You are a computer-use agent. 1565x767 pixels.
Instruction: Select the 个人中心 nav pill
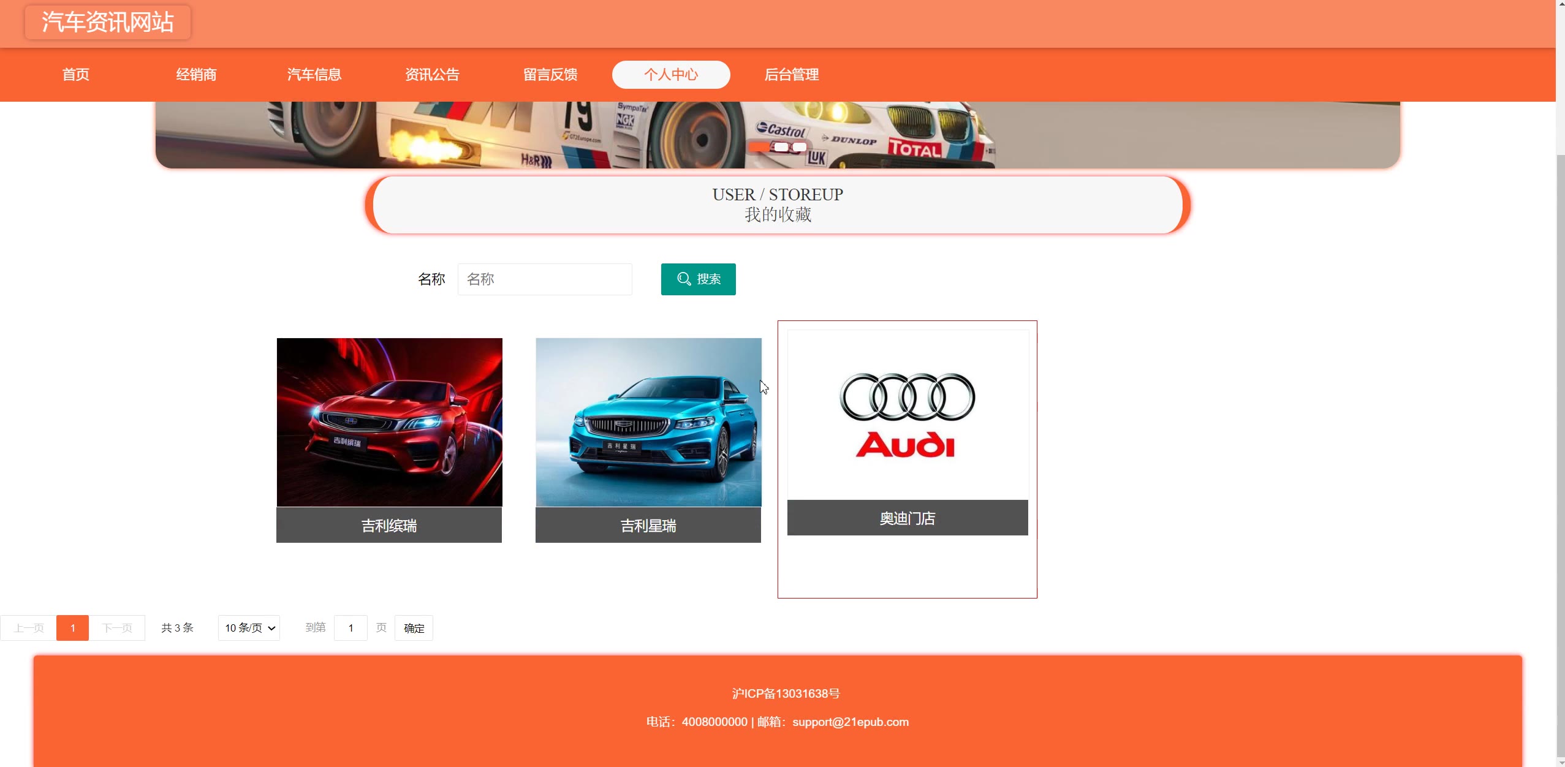tap(671, 75)
